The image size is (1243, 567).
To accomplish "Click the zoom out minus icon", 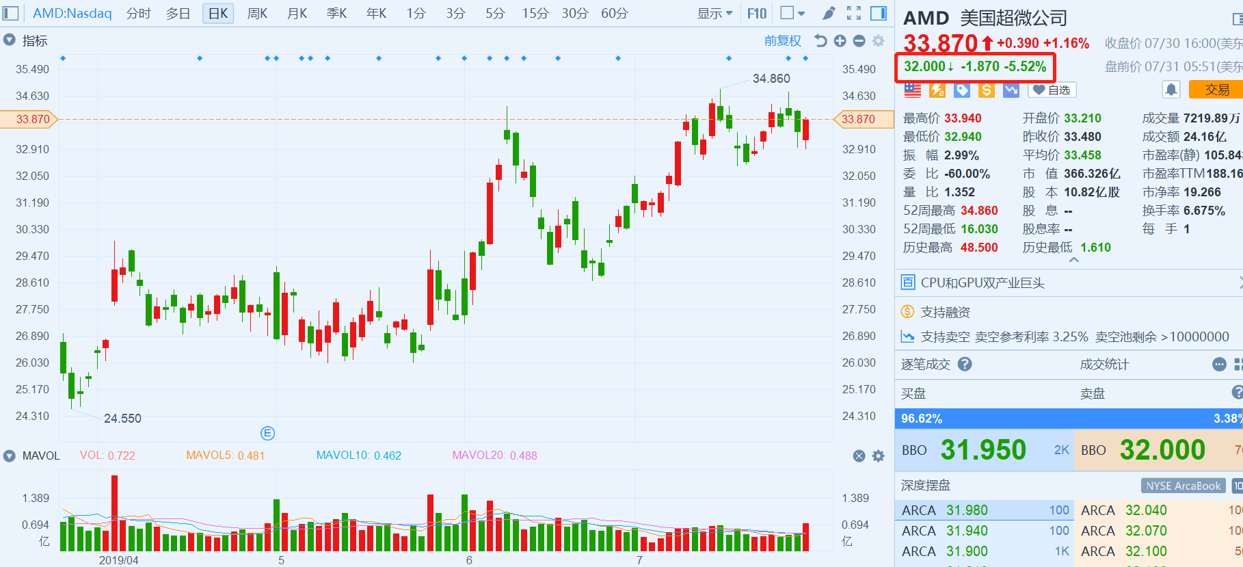I will coord(859,41).
